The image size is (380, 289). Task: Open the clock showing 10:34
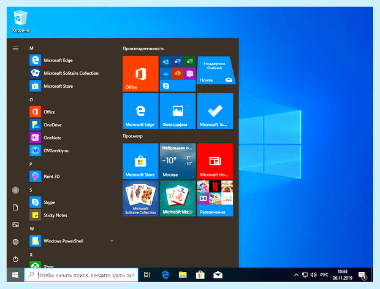(x=343, y=275)
